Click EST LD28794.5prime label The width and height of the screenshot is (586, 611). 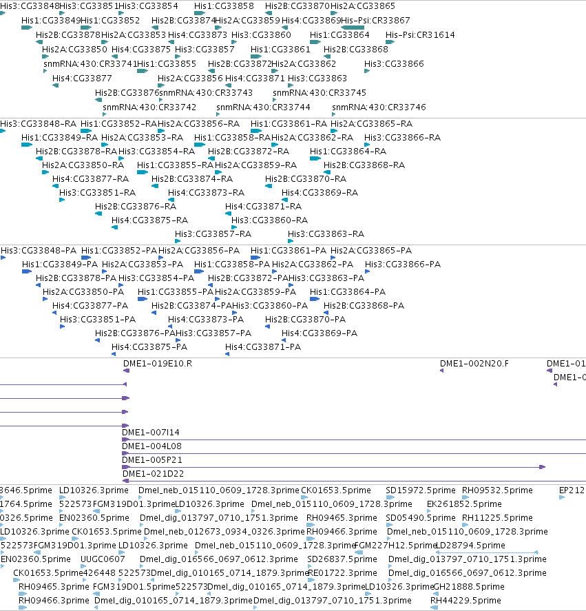[470, 545]
